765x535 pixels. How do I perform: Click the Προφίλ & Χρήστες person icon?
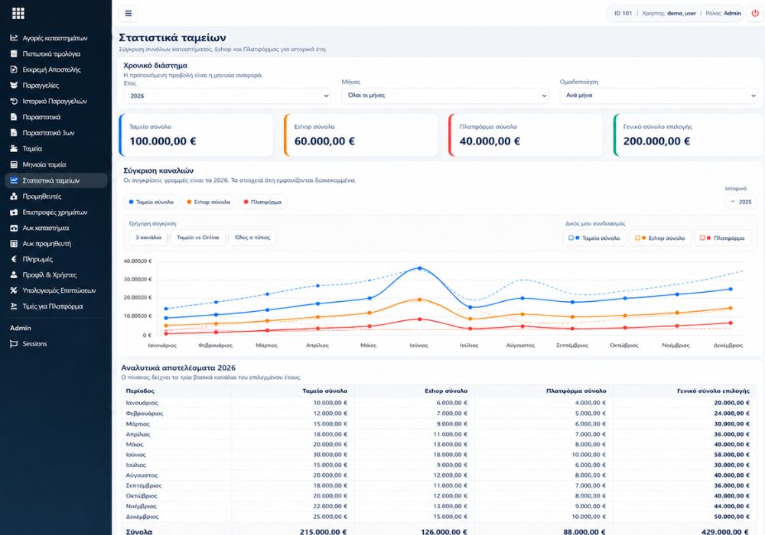[x=14, y=275]
